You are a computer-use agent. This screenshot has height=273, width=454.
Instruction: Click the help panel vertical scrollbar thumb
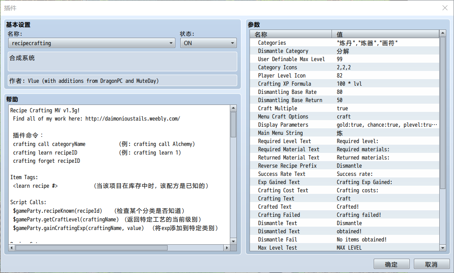click(234, 125)
